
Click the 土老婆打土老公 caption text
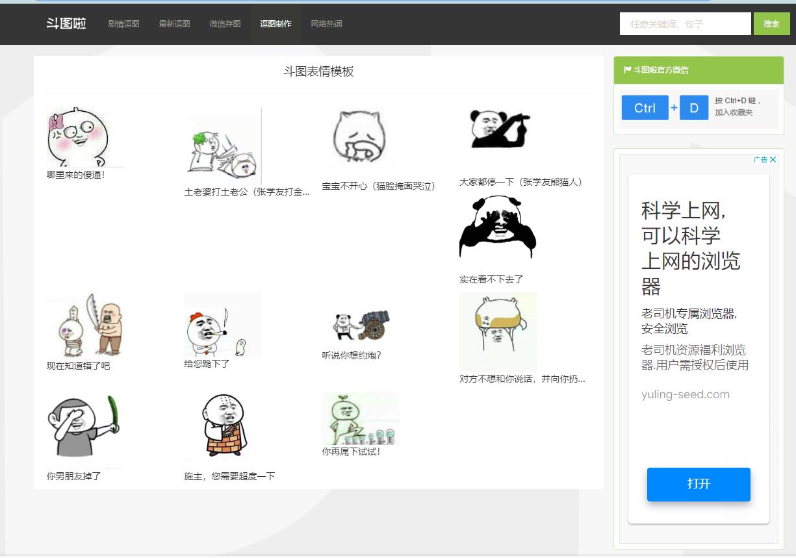(x=247, y=192)
